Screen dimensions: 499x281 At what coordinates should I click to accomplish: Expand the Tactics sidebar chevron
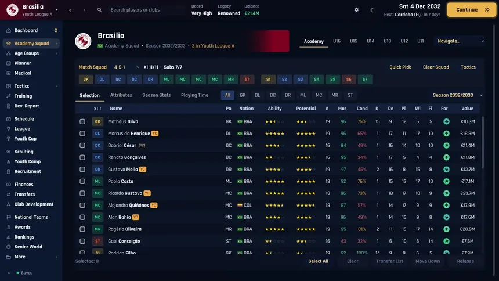[56, 86]
